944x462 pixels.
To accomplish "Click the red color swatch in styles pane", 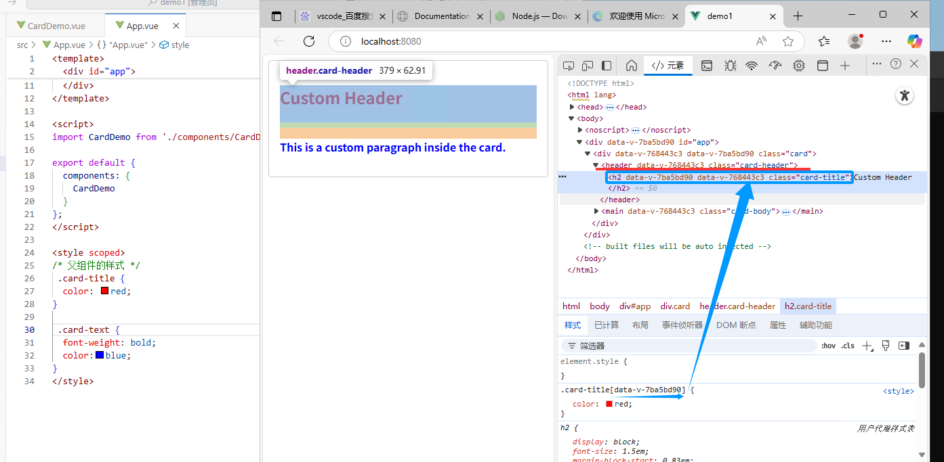I will [x=609, y=404].
